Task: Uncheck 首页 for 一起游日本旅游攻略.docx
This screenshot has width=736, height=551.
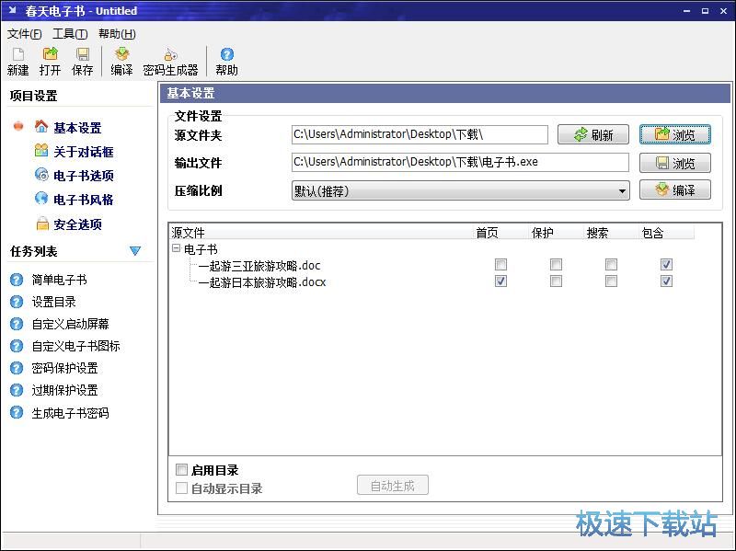Action: [x=500, y=281]
